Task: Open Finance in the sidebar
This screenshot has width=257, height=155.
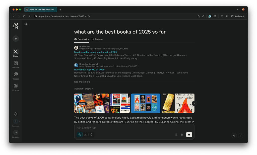Action: pyautogui.click(x=16, y=87)
